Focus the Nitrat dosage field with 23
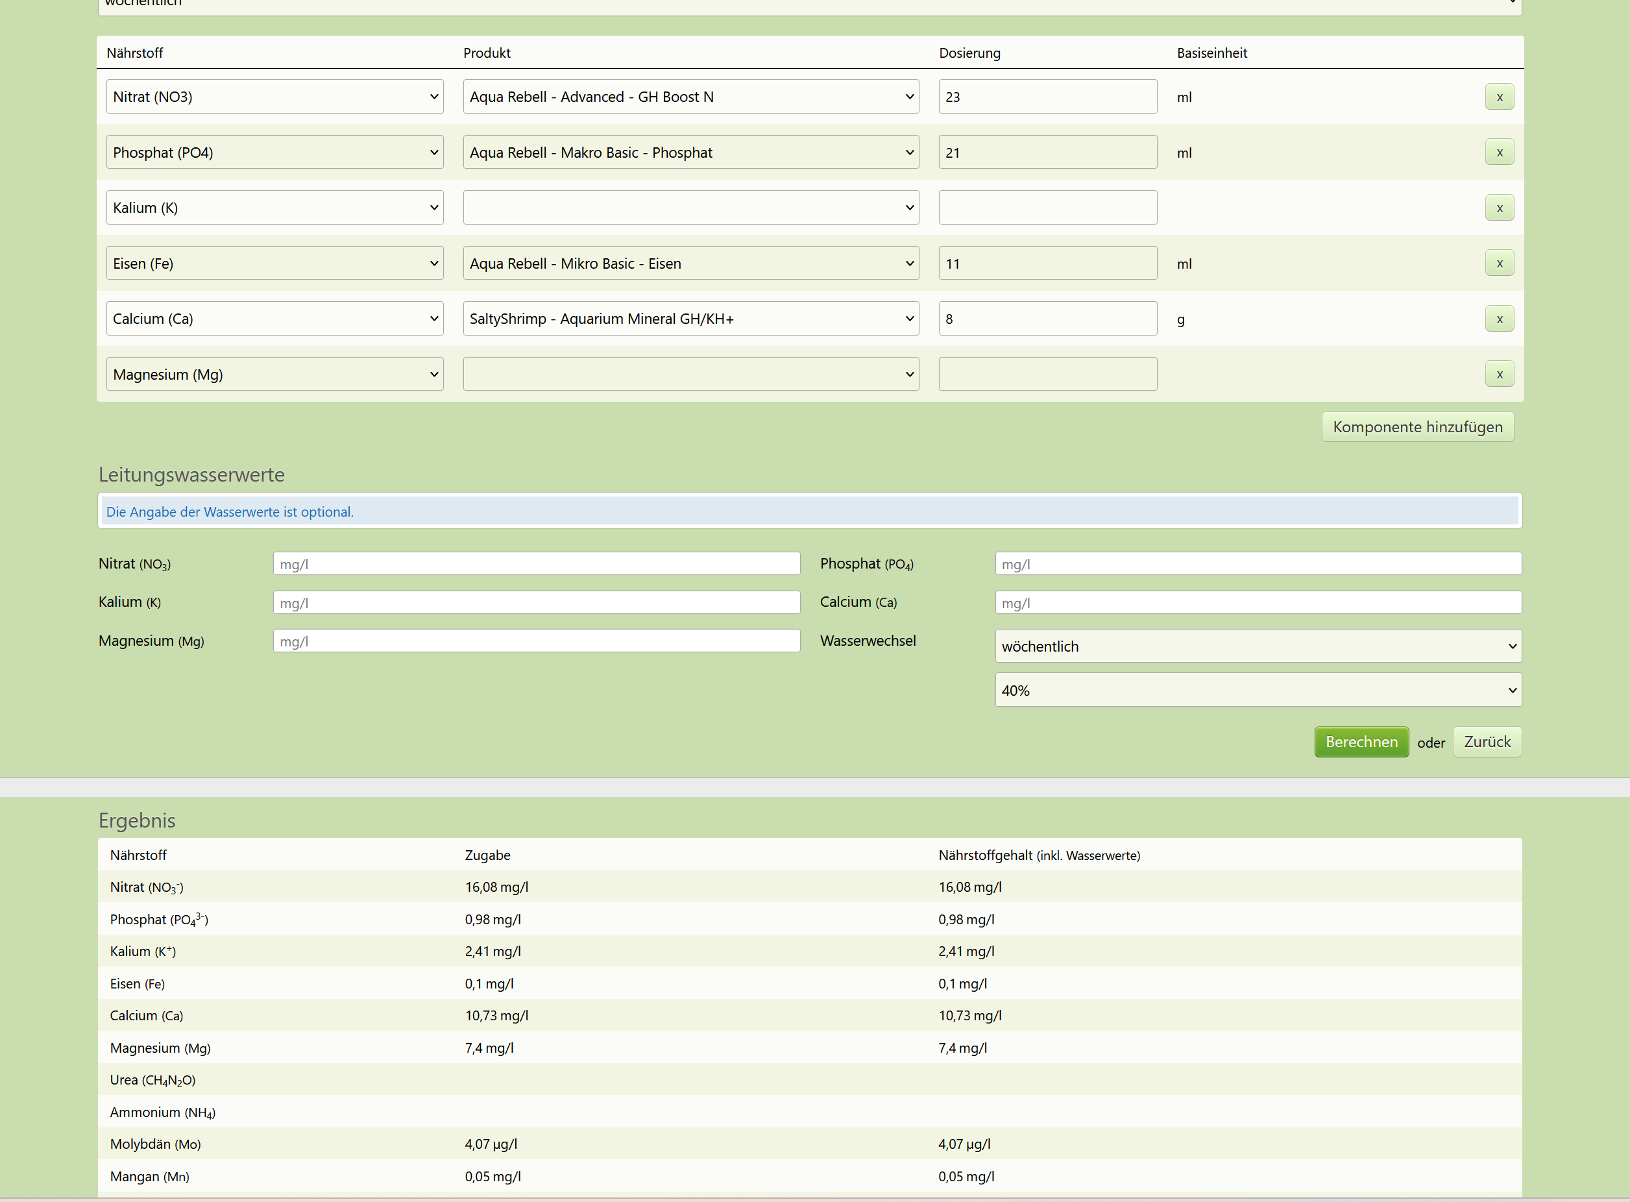1630x1202 pixels. pyautogui.click(x=1047, y=97)
